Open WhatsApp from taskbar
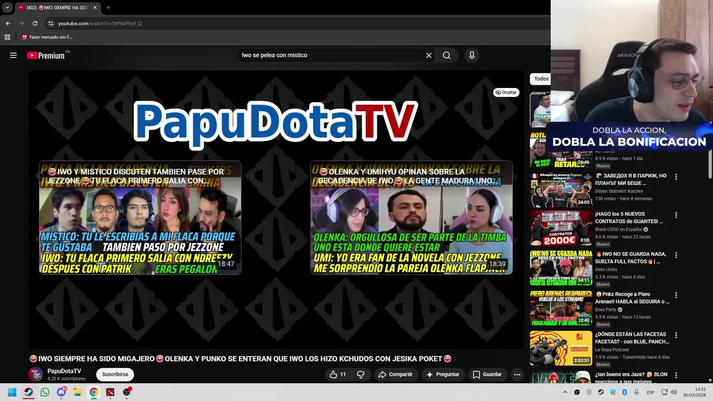This screenshot has width=713, height=401. click(x=45, y=392)
